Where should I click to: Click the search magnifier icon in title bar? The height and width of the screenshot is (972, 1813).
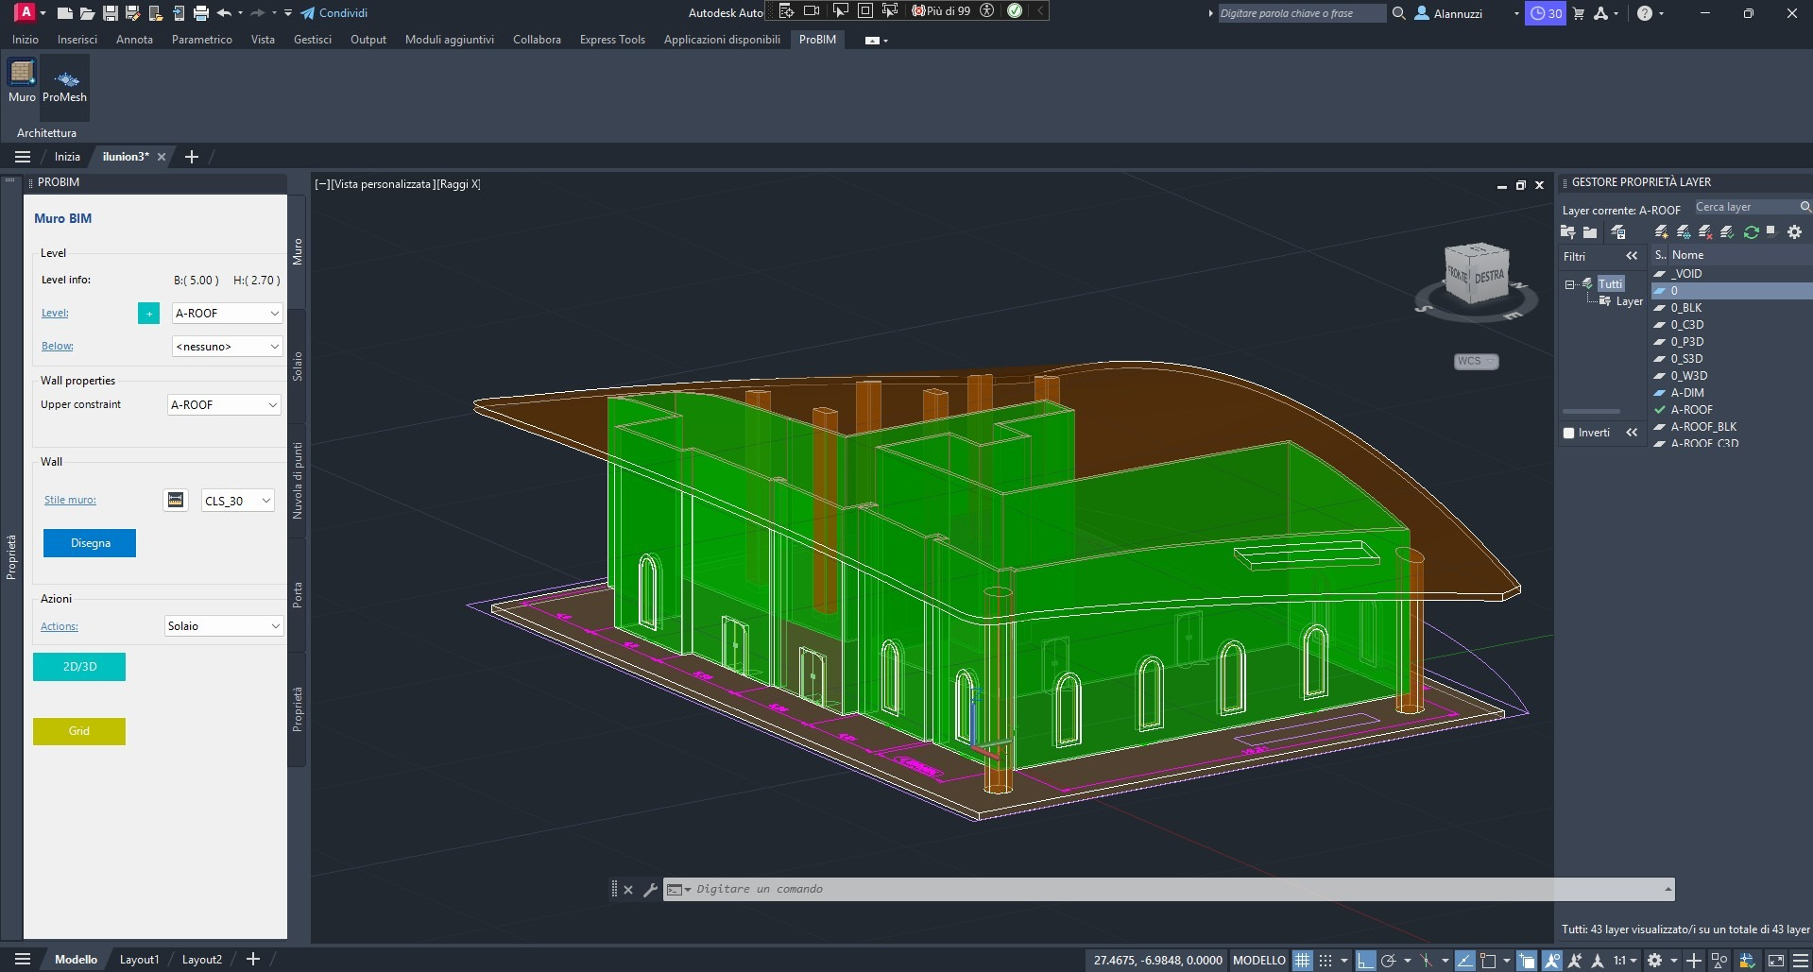[1399, 13]
